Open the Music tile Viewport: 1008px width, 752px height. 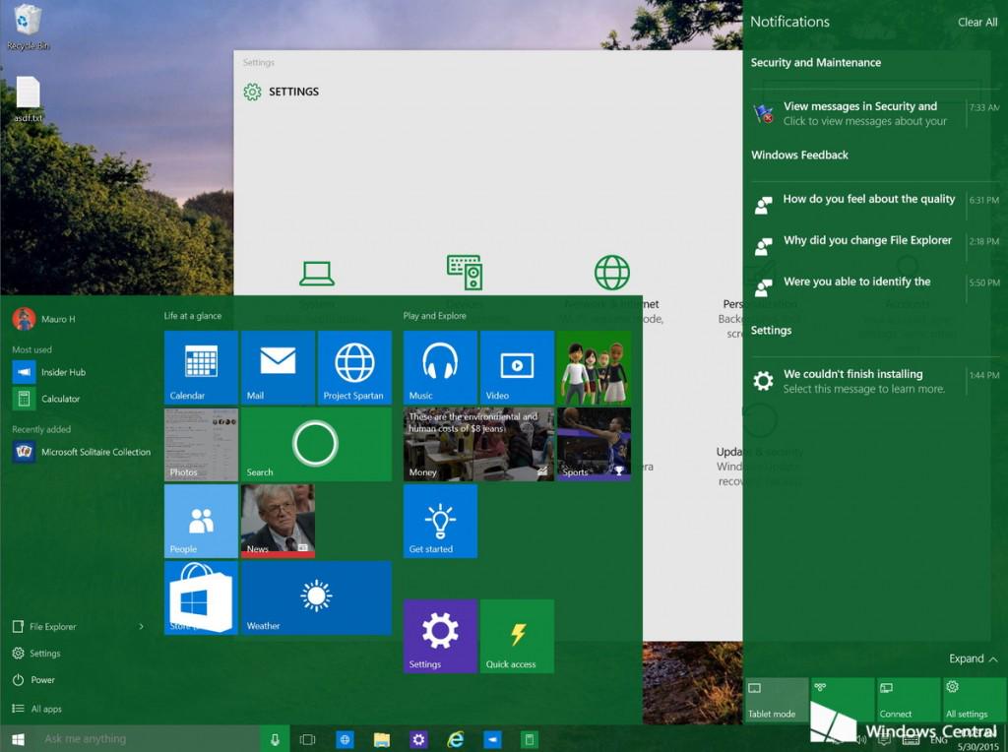[440, 367]
